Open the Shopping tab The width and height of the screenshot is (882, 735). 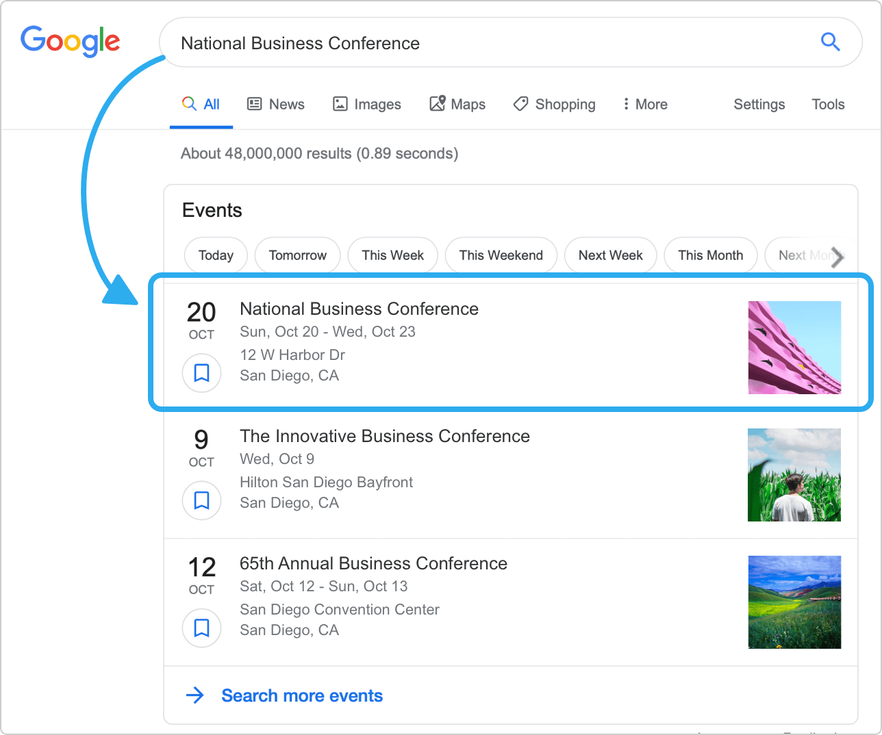point(554,104)
